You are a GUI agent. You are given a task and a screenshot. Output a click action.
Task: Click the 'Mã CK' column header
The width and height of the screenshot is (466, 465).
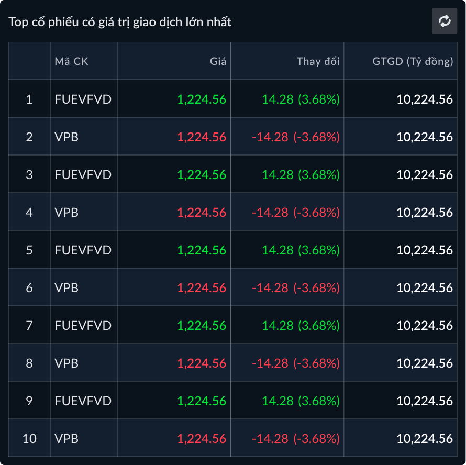point(71,61)
